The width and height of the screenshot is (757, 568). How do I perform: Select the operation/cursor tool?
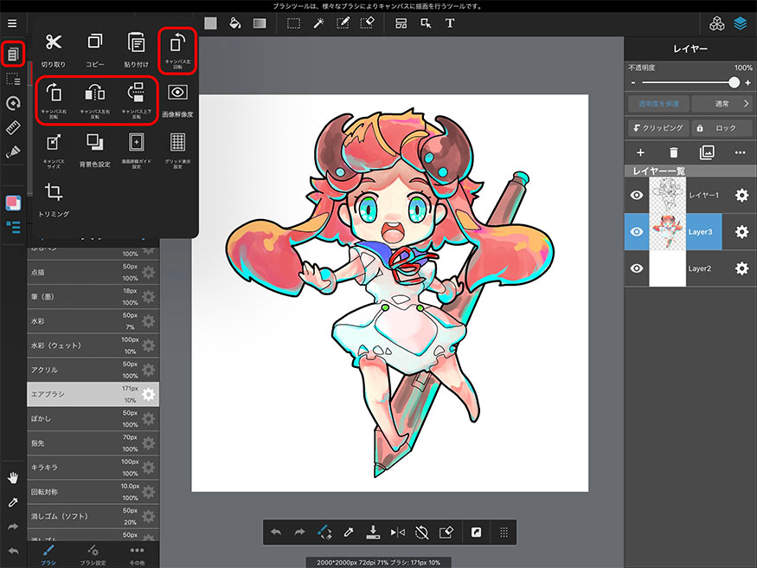click(x=426, y=23)
